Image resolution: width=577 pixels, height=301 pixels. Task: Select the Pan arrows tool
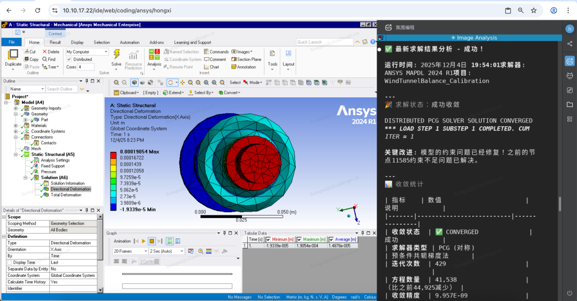[x=182, y=82]
